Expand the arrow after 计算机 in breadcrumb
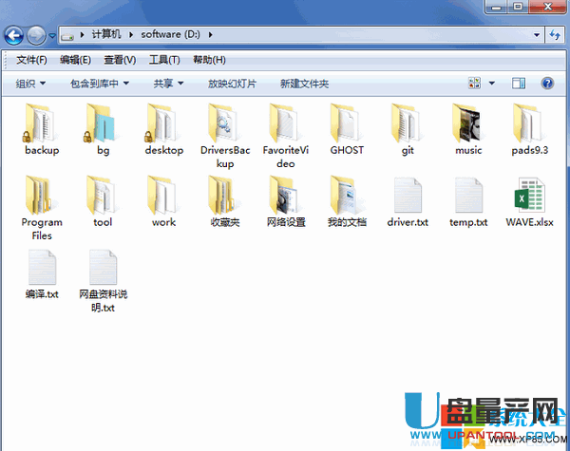This screenshot has height=451, width=570. point(131,34)
